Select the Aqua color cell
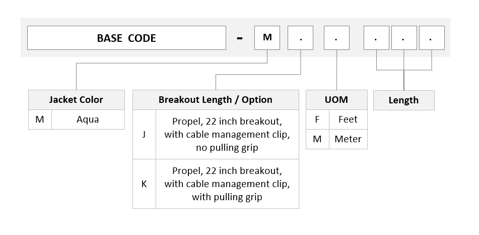Screen dimensions: 479x235 pyautogui.click(x=88, y=120)
